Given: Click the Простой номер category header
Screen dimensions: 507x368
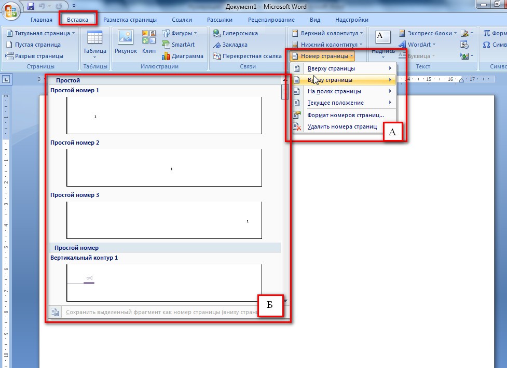Looking at the screenshot, I should 165,248.
